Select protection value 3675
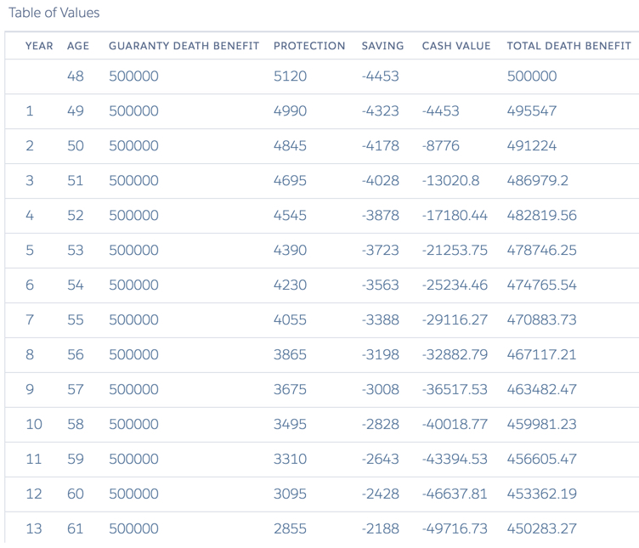The width and height of the screenshot is (639, 548). click(x=290, y=389)
